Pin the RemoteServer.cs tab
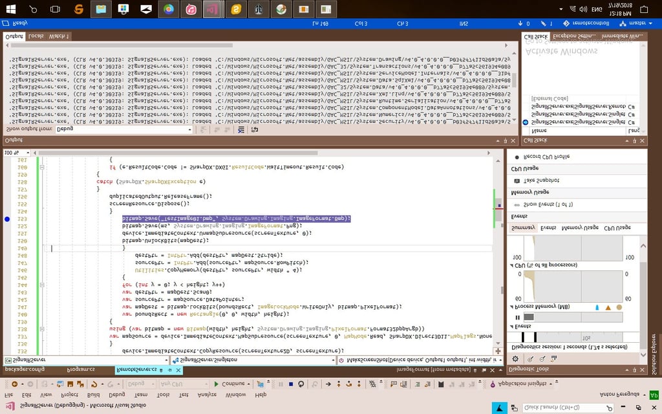662x414 pixels. pos(170,370)
